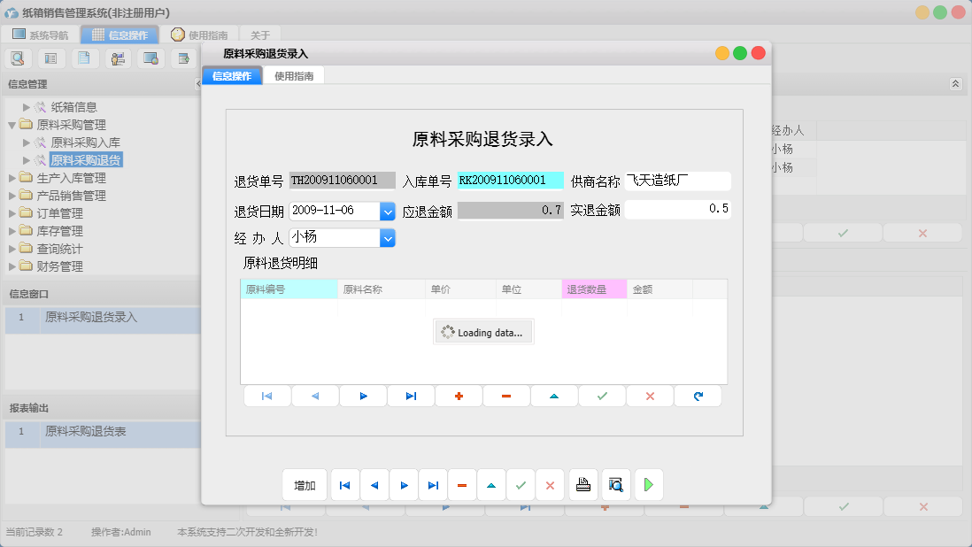Click the red minus icon to delete a row

click(x=506, y=396)
